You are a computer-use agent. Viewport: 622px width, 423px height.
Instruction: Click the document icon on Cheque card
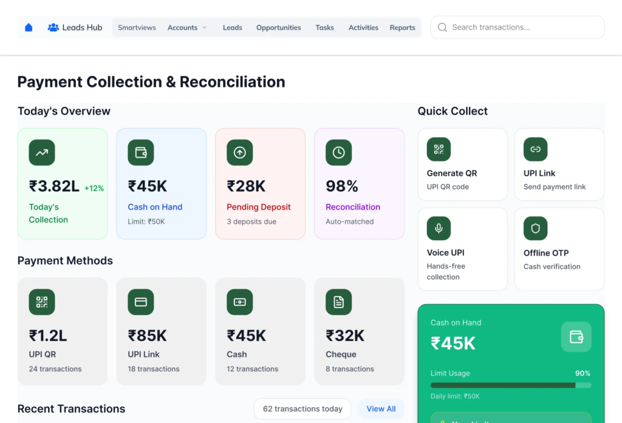pyautogui.click(x=338, y=302)
